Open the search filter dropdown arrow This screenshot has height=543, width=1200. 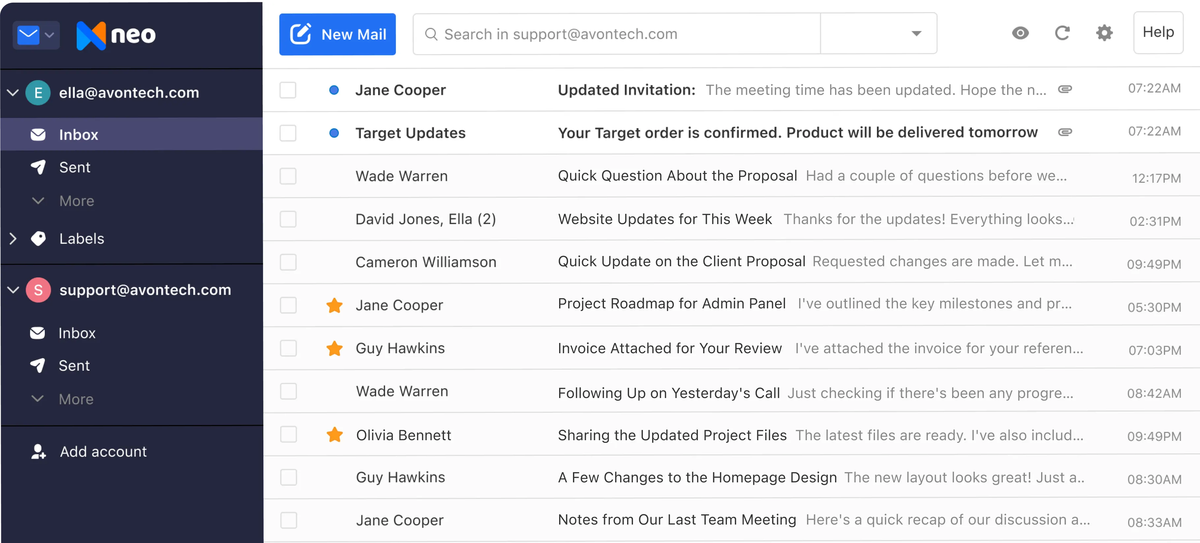(916, 34)
